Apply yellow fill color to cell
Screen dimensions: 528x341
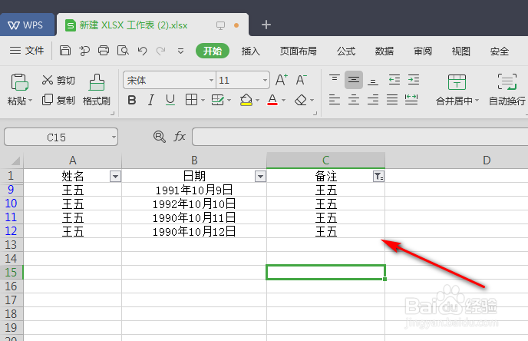[246, 100]
